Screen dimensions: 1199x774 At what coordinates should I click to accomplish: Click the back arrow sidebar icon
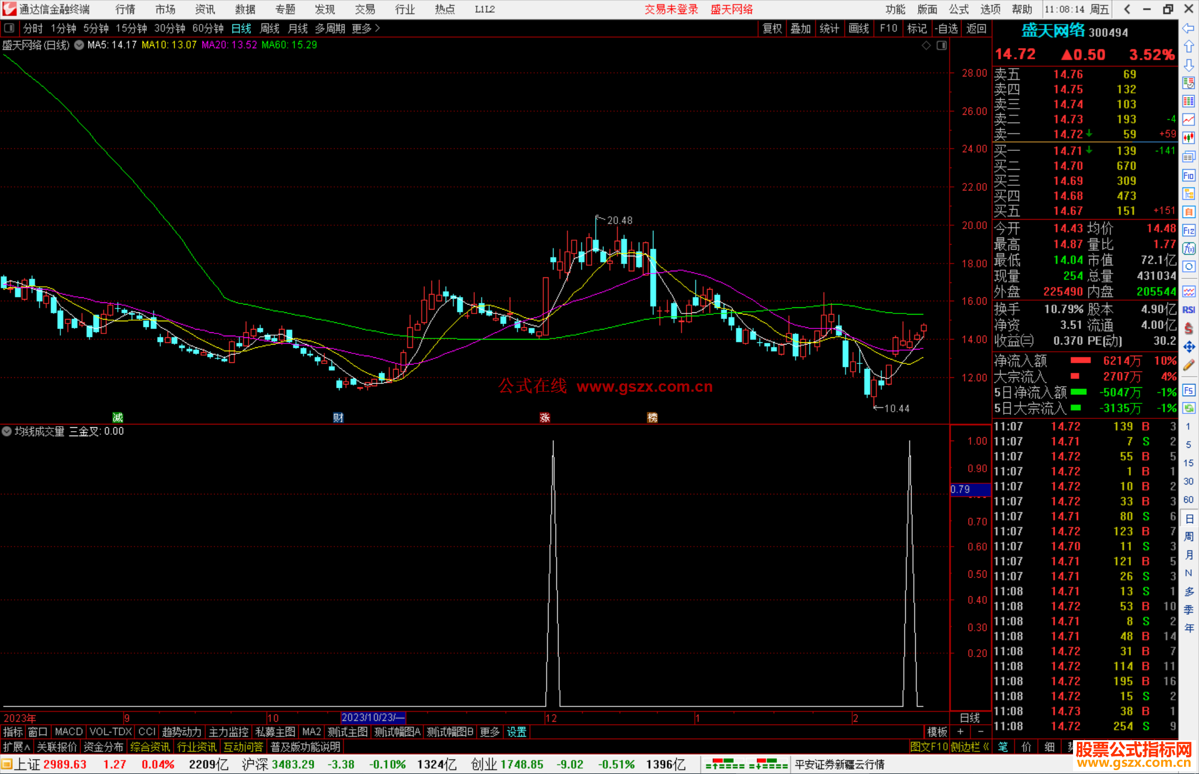(1188, 28)
